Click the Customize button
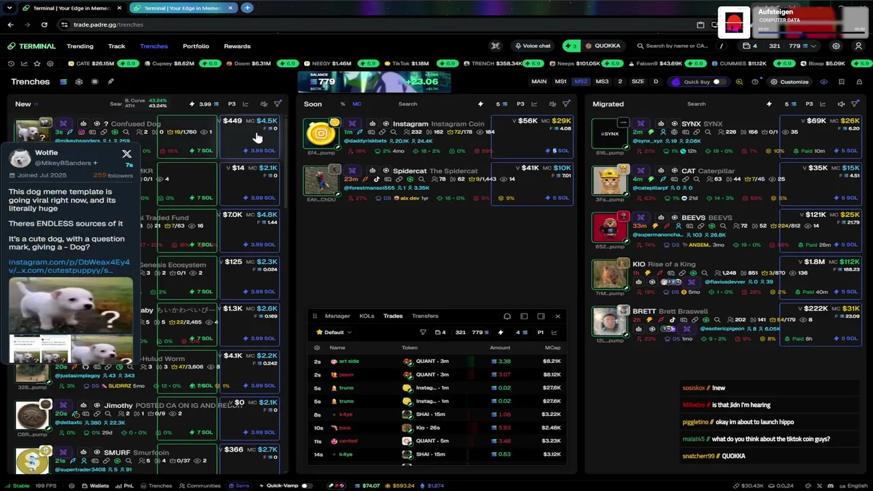 point(789,82)
